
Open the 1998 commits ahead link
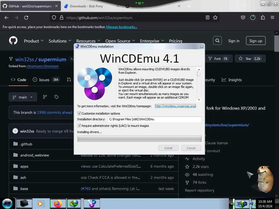click(54, 112)
